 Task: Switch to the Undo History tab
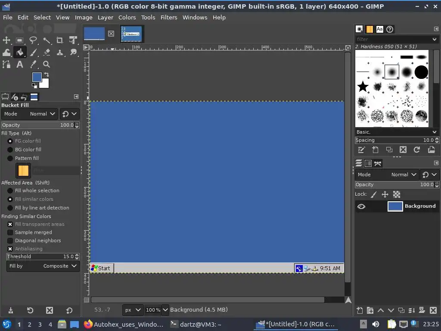click(24, 97)
